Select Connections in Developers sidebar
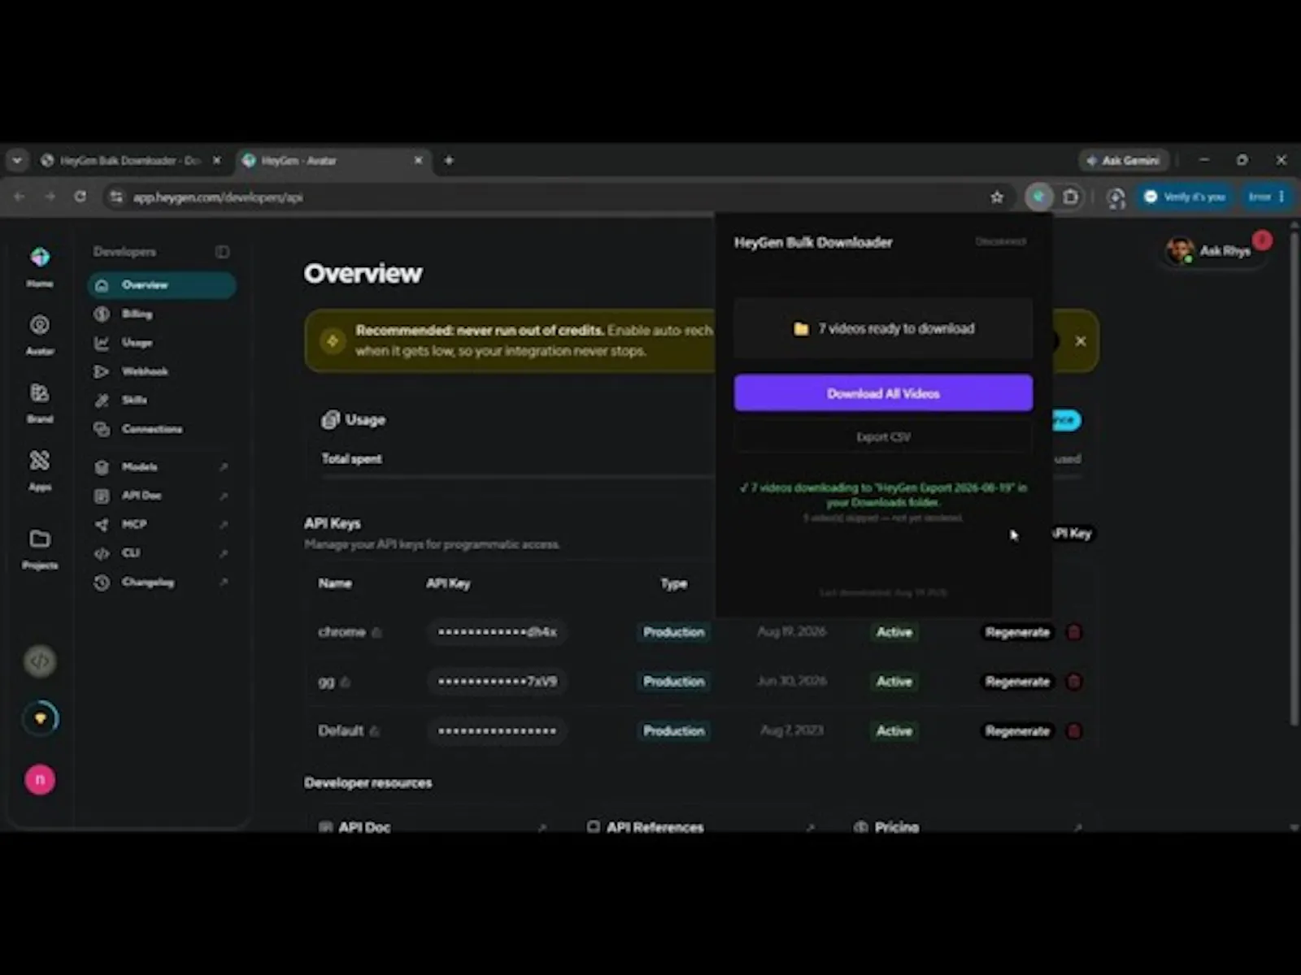The width and height of the screenshot is (1301, 975). [x=162, y=429]
